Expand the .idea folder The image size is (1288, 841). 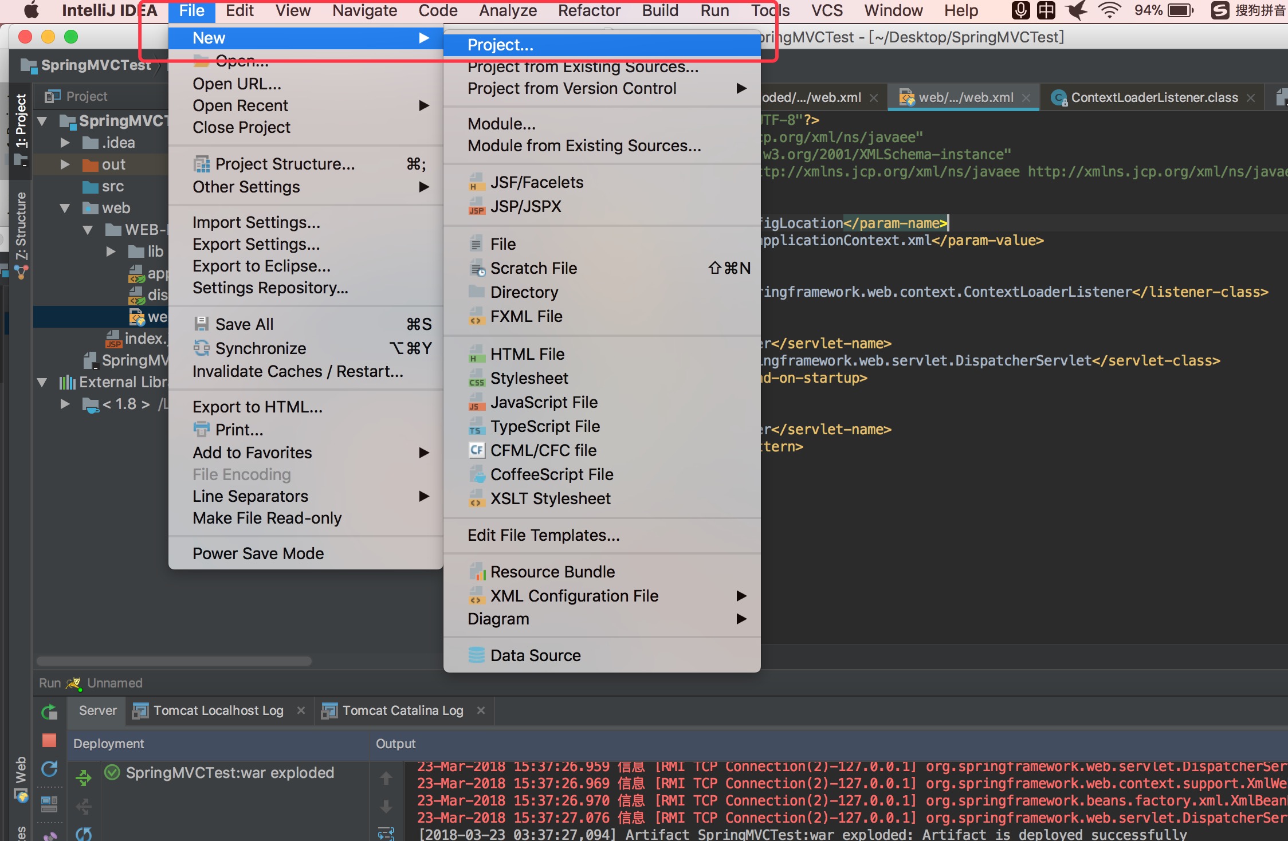[65, 143]
